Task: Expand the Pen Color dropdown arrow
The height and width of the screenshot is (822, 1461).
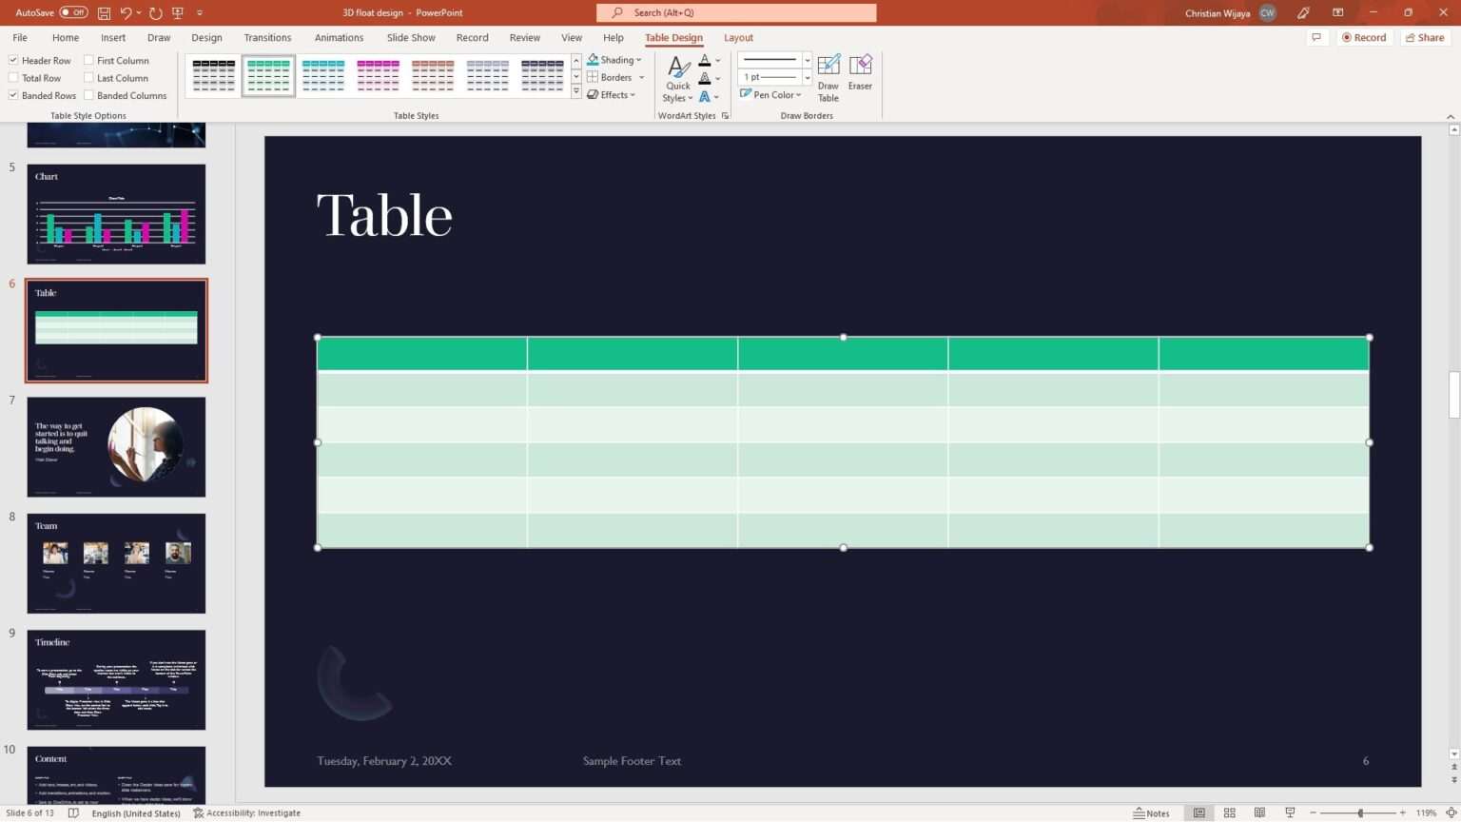Action: click(x=798, y=95)
